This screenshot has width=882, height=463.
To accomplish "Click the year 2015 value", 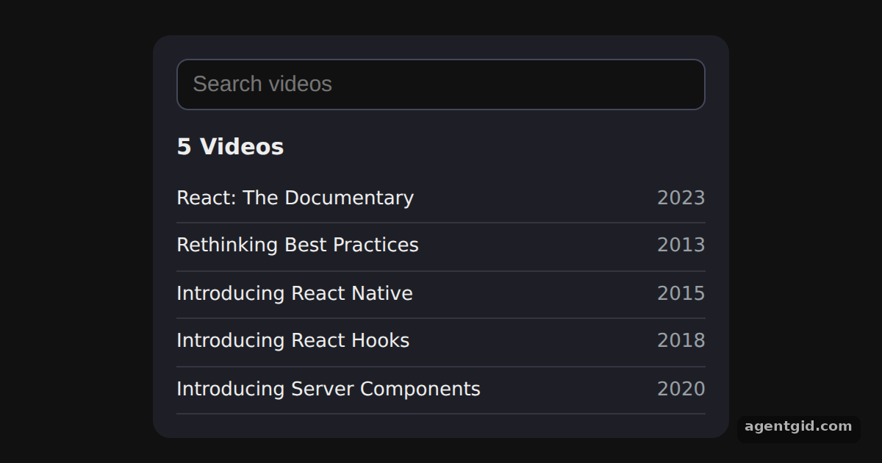I will pos(681,293).
